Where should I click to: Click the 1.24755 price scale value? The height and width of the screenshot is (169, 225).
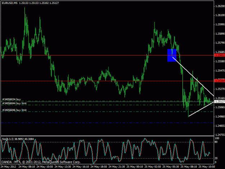tap(220, 135)
